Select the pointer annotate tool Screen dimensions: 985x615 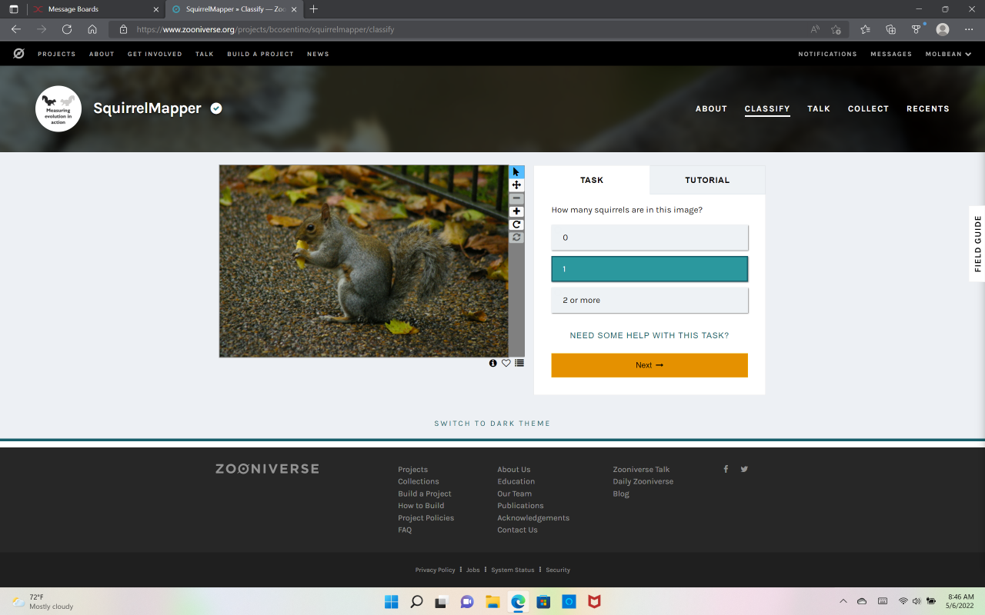(x=516, y=171)
